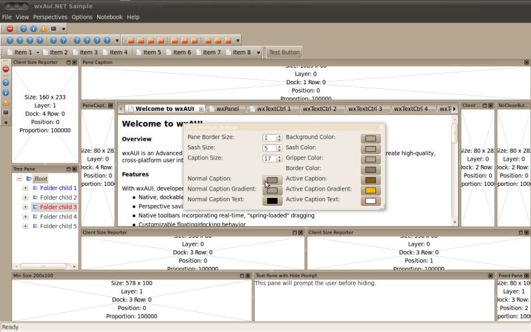Open the File menu

point(7,17)
